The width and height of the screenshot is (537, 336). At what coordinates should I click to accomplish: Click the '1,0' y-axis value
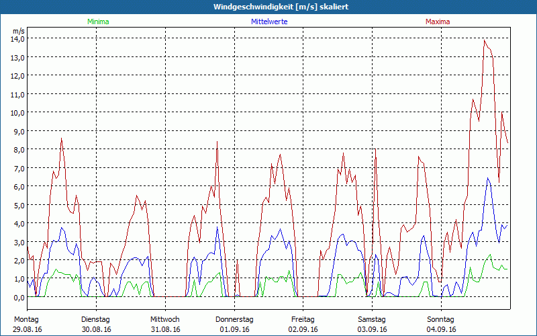point(20,280)
